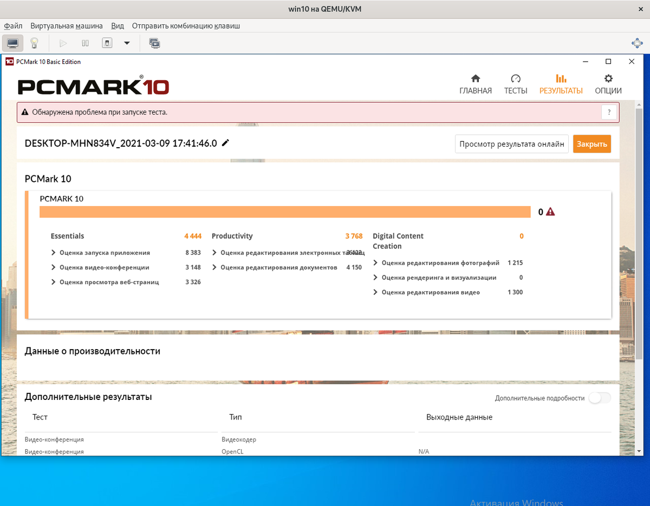Click the Выходные данные column header
Viewport: 650px width, 506px height.
click(x=459, y=417)
